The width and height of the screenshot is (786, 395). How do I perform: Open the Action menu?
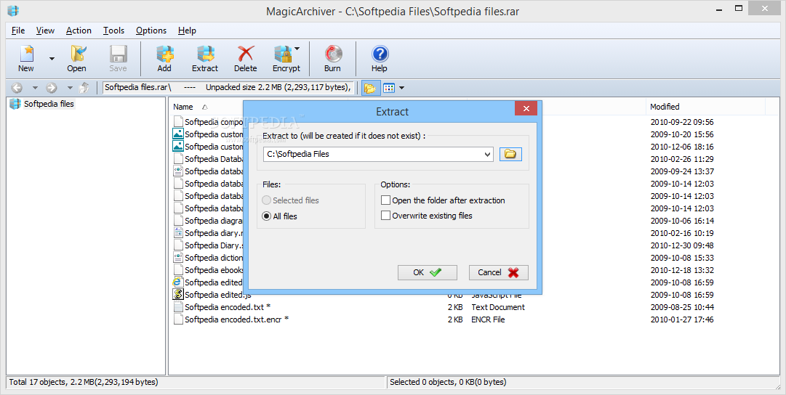coord(79,30)
